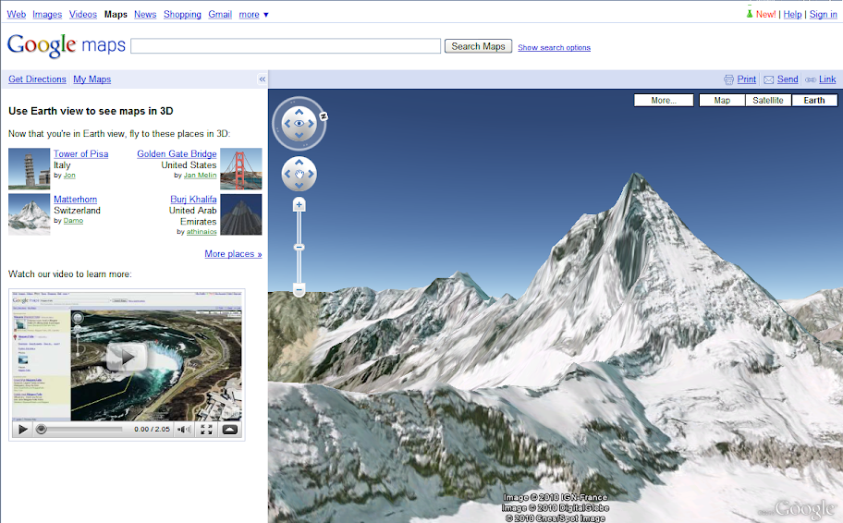Viewport: 843px width, 523px height.
Task: Click the video progress track
Action: [x=79, y=429]
